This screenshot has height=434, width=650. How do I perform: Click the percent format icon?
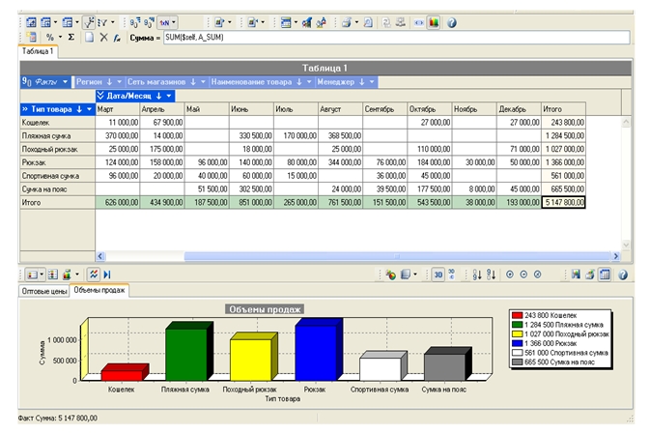tap(50, 38)
